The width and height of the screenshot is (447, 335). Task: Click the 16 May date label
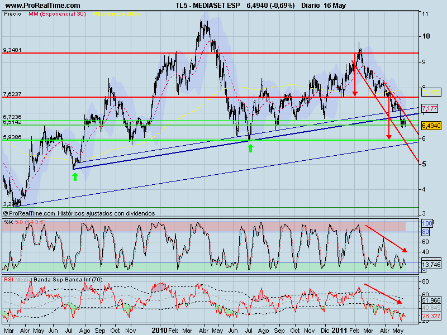click(335, 6)
